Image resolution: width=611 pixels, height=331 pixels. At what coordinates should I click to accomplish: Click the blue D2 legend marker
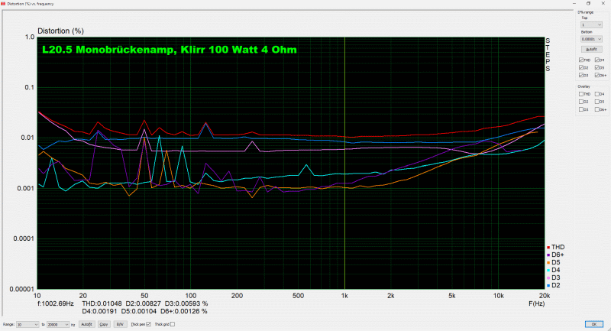tap(548, 285)
